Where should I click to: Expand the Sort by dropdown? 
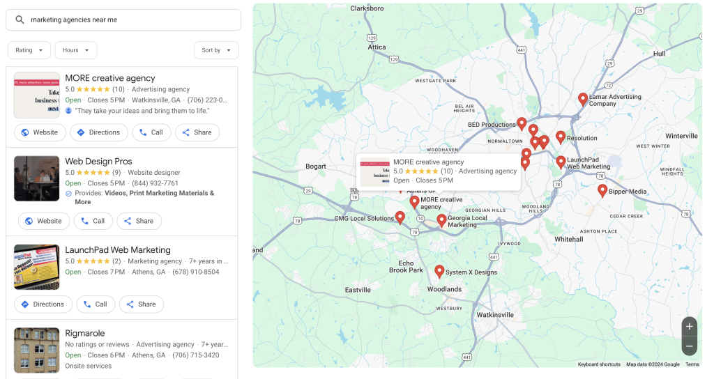point(216,50)
